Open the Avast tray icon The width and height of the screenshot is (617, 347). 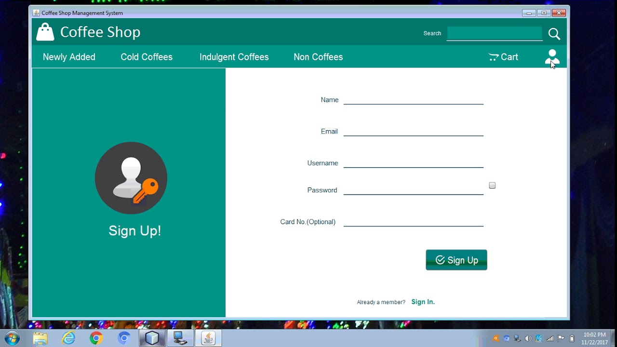(496, 338)
